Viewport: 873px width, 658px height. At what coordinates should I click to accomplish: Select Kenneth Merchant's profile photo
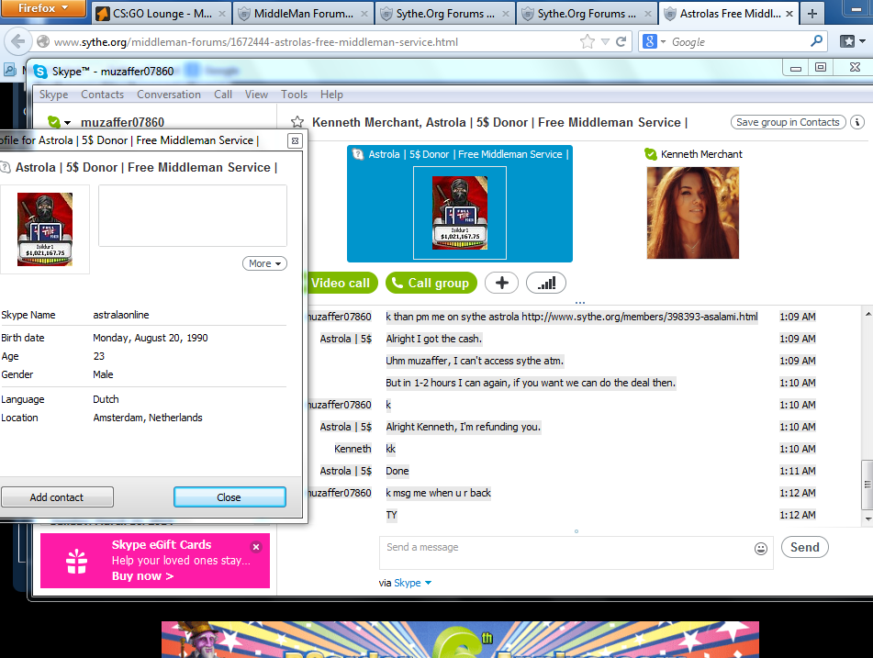pyautogui.click(x=692, y=213)
